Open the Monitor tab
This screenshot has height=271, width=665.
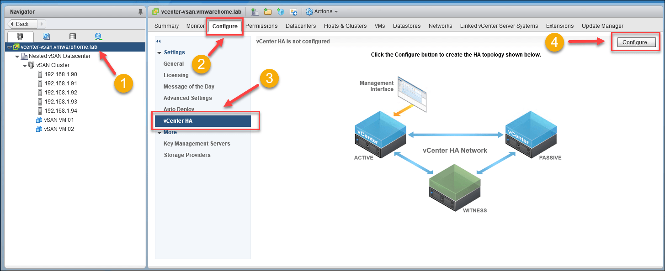[196, 26]
